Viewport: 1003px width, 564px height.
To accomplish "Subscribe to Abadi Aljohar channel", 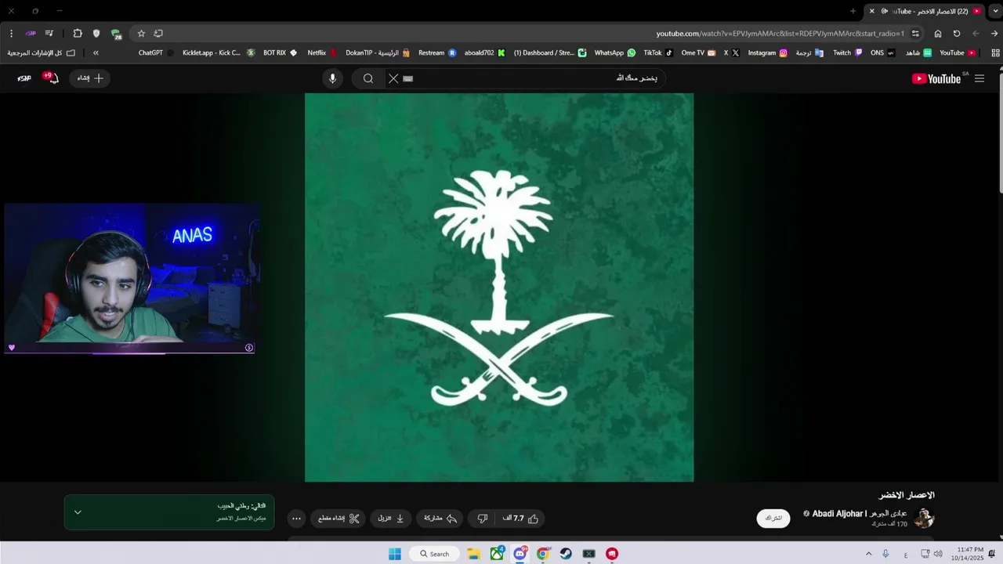I will (x=773, y=519).
